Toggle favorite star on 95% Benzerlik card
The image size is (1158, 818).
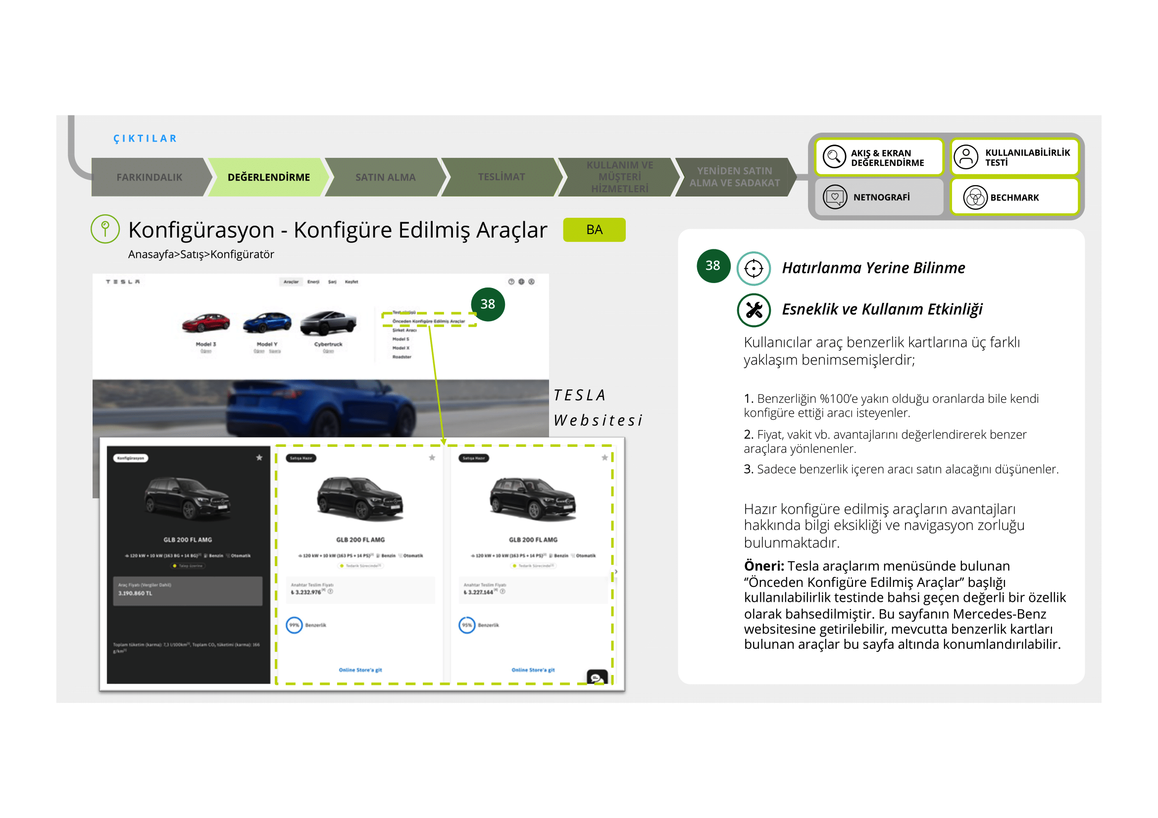tap(604, 458)
